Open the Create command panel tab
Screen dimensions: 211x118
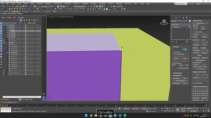tap(173, 18)
